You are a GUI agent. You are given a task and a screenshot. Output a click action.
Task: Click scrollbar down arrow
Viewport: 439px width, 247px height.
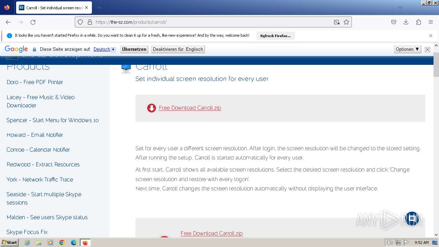pos(436,235)
